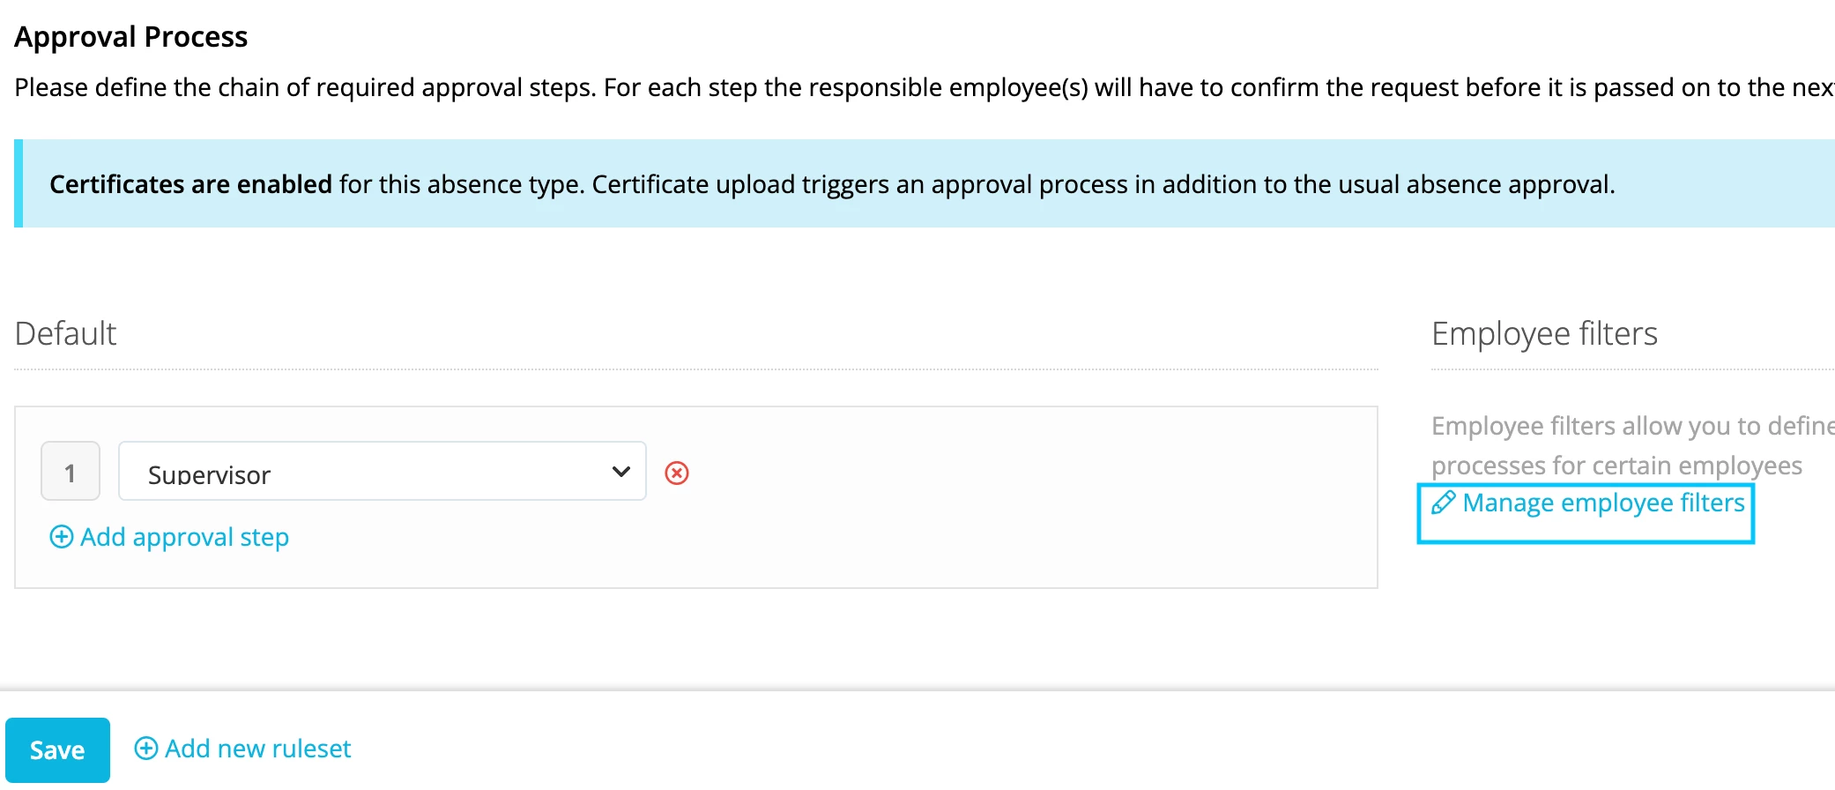
Task: Add new ruleset link text
Action: tap(258, 749)
